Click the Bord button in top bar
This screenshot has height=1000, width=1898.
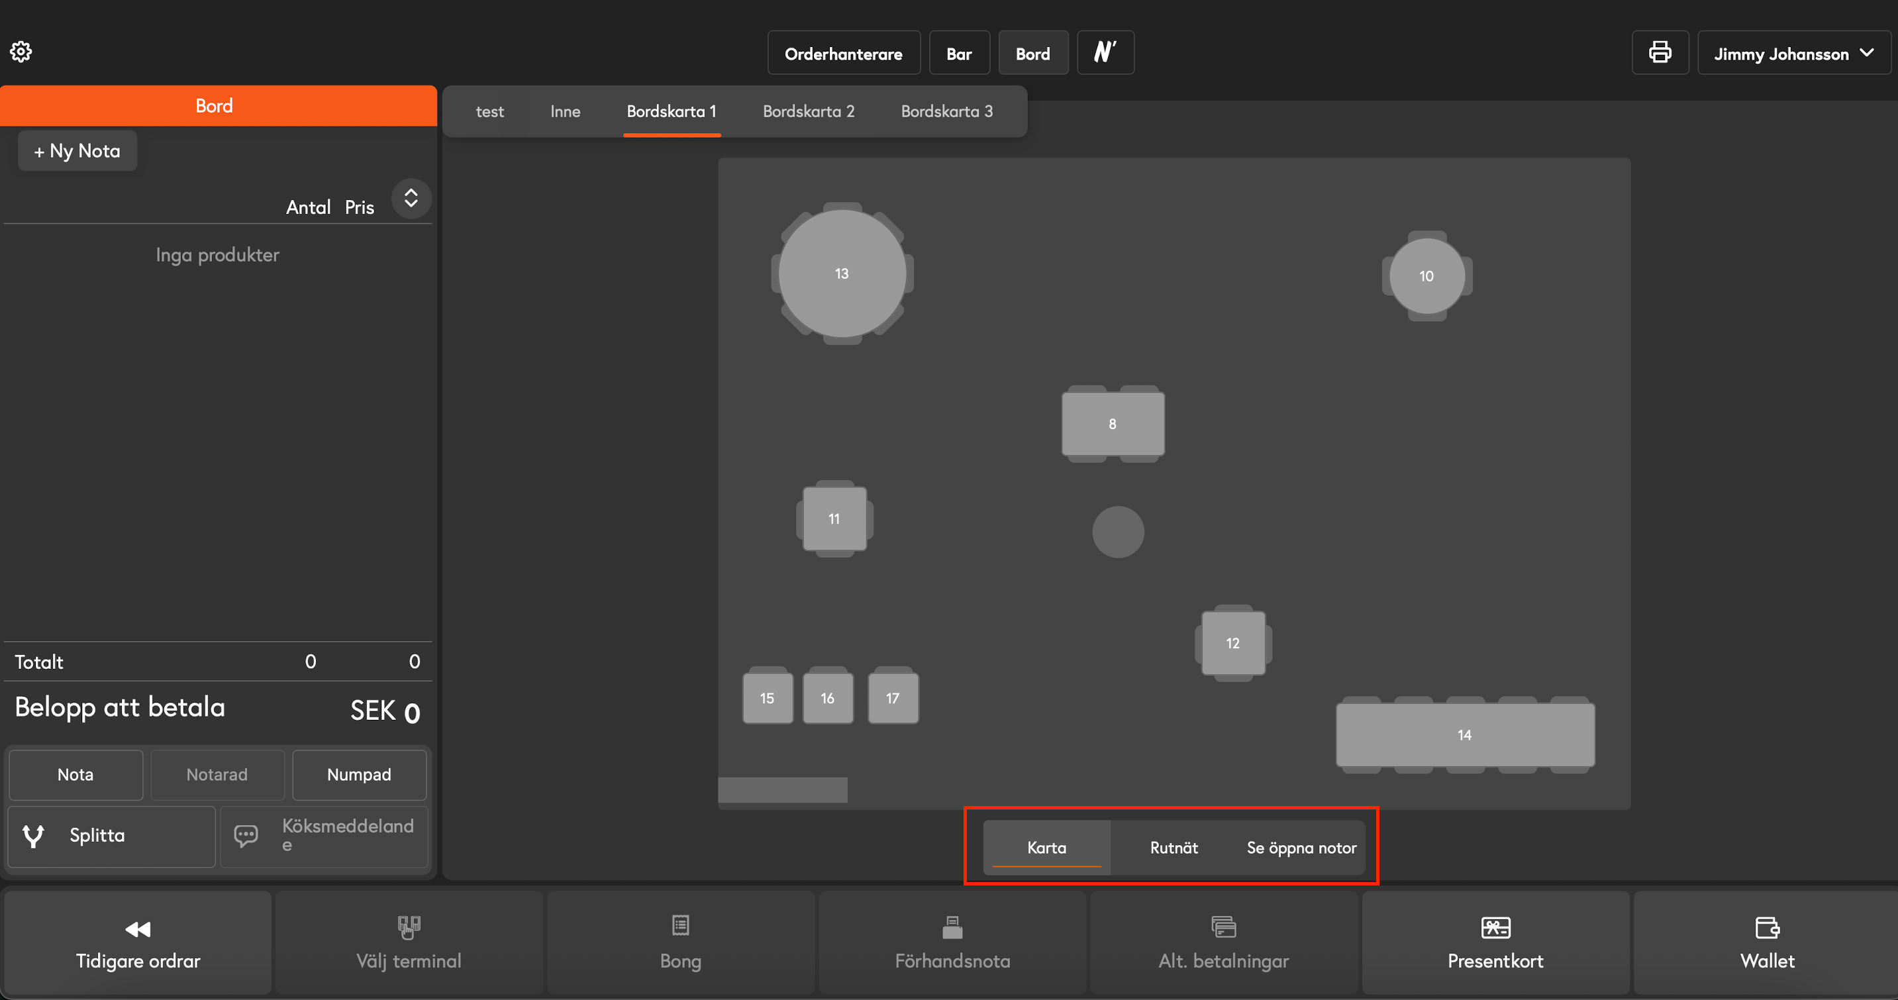click(x=1033, y=52)
